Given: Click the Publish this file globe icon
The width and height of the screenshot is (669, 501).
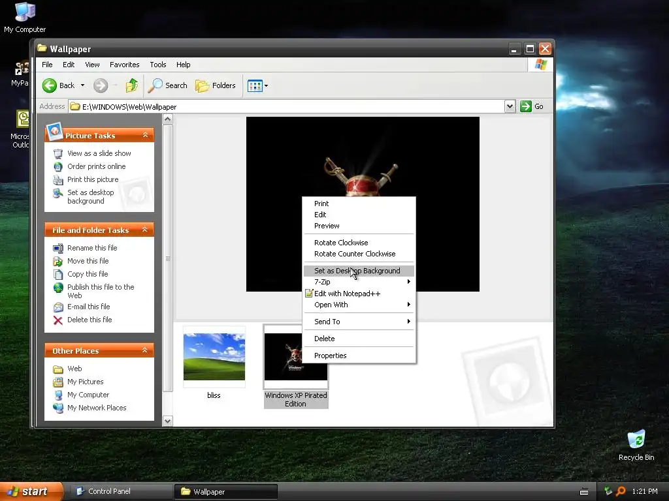Looking at the screenshot, I should 58,288.
